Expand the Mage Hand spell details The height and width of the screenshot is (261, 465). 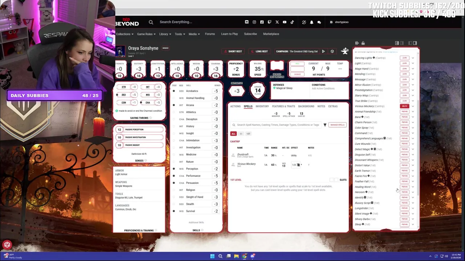pos(413,69)
